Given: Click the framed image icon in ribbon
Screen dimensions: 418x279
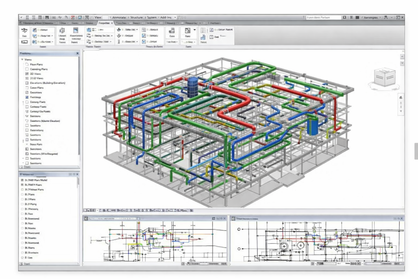Looking at the screenshot, I should (x=76, y=31).
